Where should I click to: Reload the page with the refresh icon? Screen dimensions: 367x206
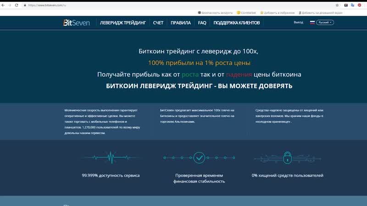tap(17, 5)
